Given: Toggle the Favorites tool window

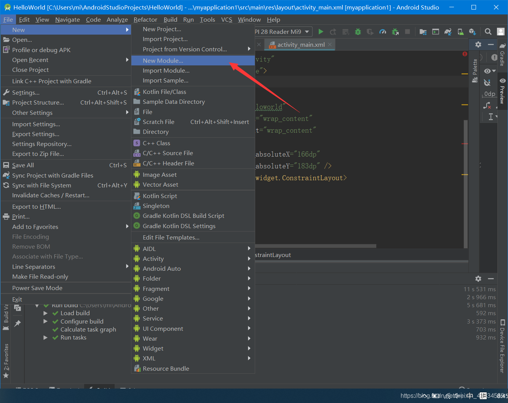Looking at the screenshot, I should [6, 360].
